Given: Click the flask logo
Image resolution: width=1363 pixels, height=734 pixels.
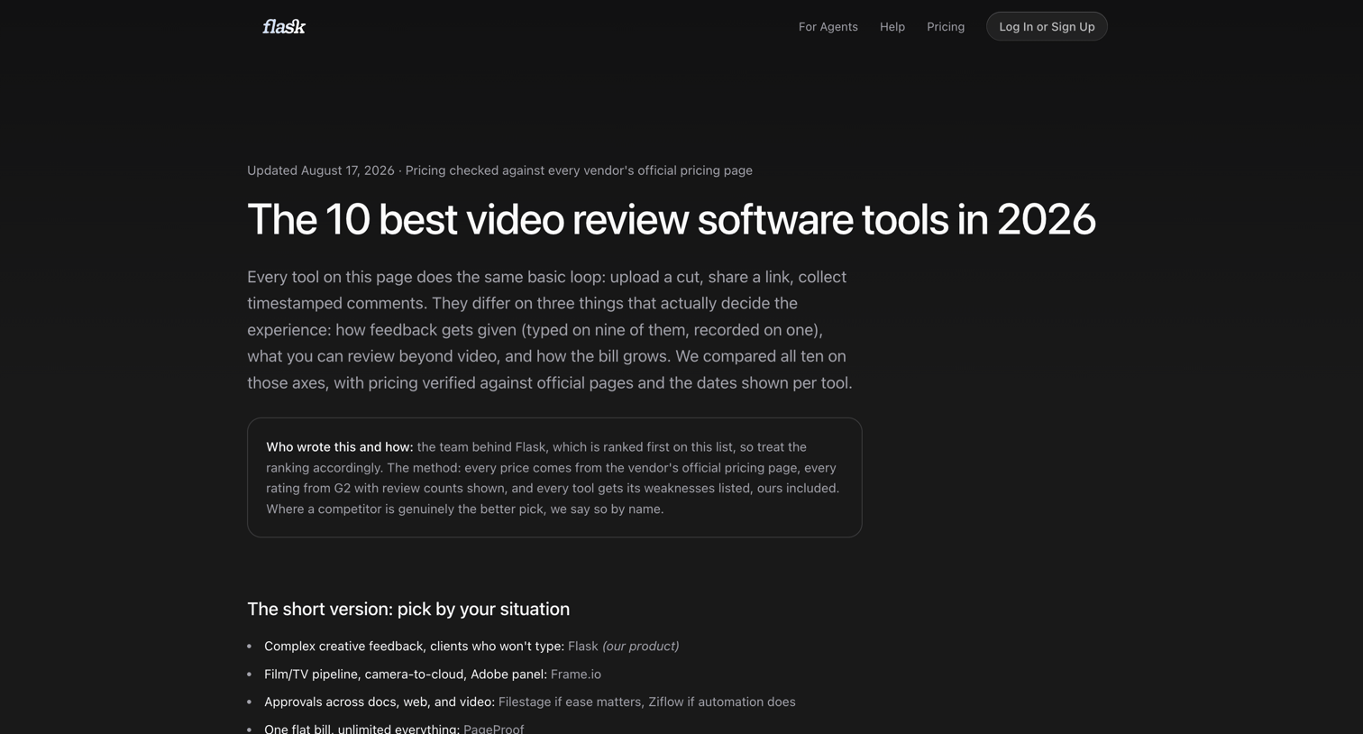Looking at the screenshot, I should tap(284, 26).
